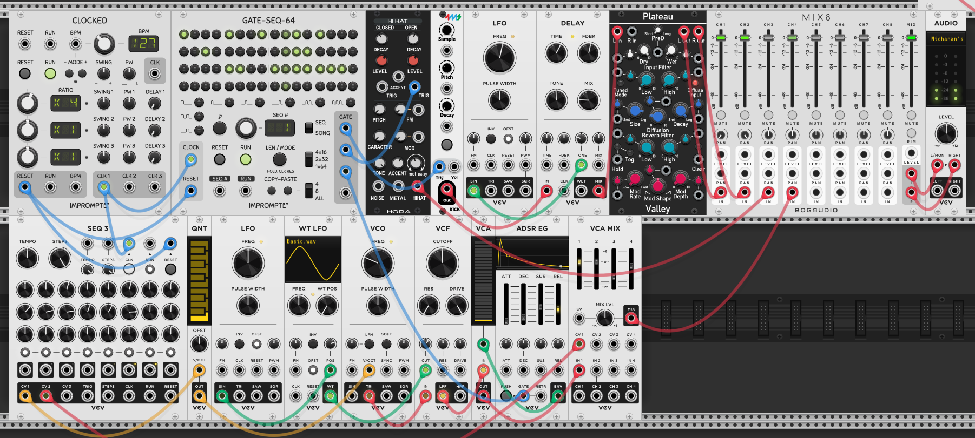Toggle the DIM button on MIX8

[911, 132]
